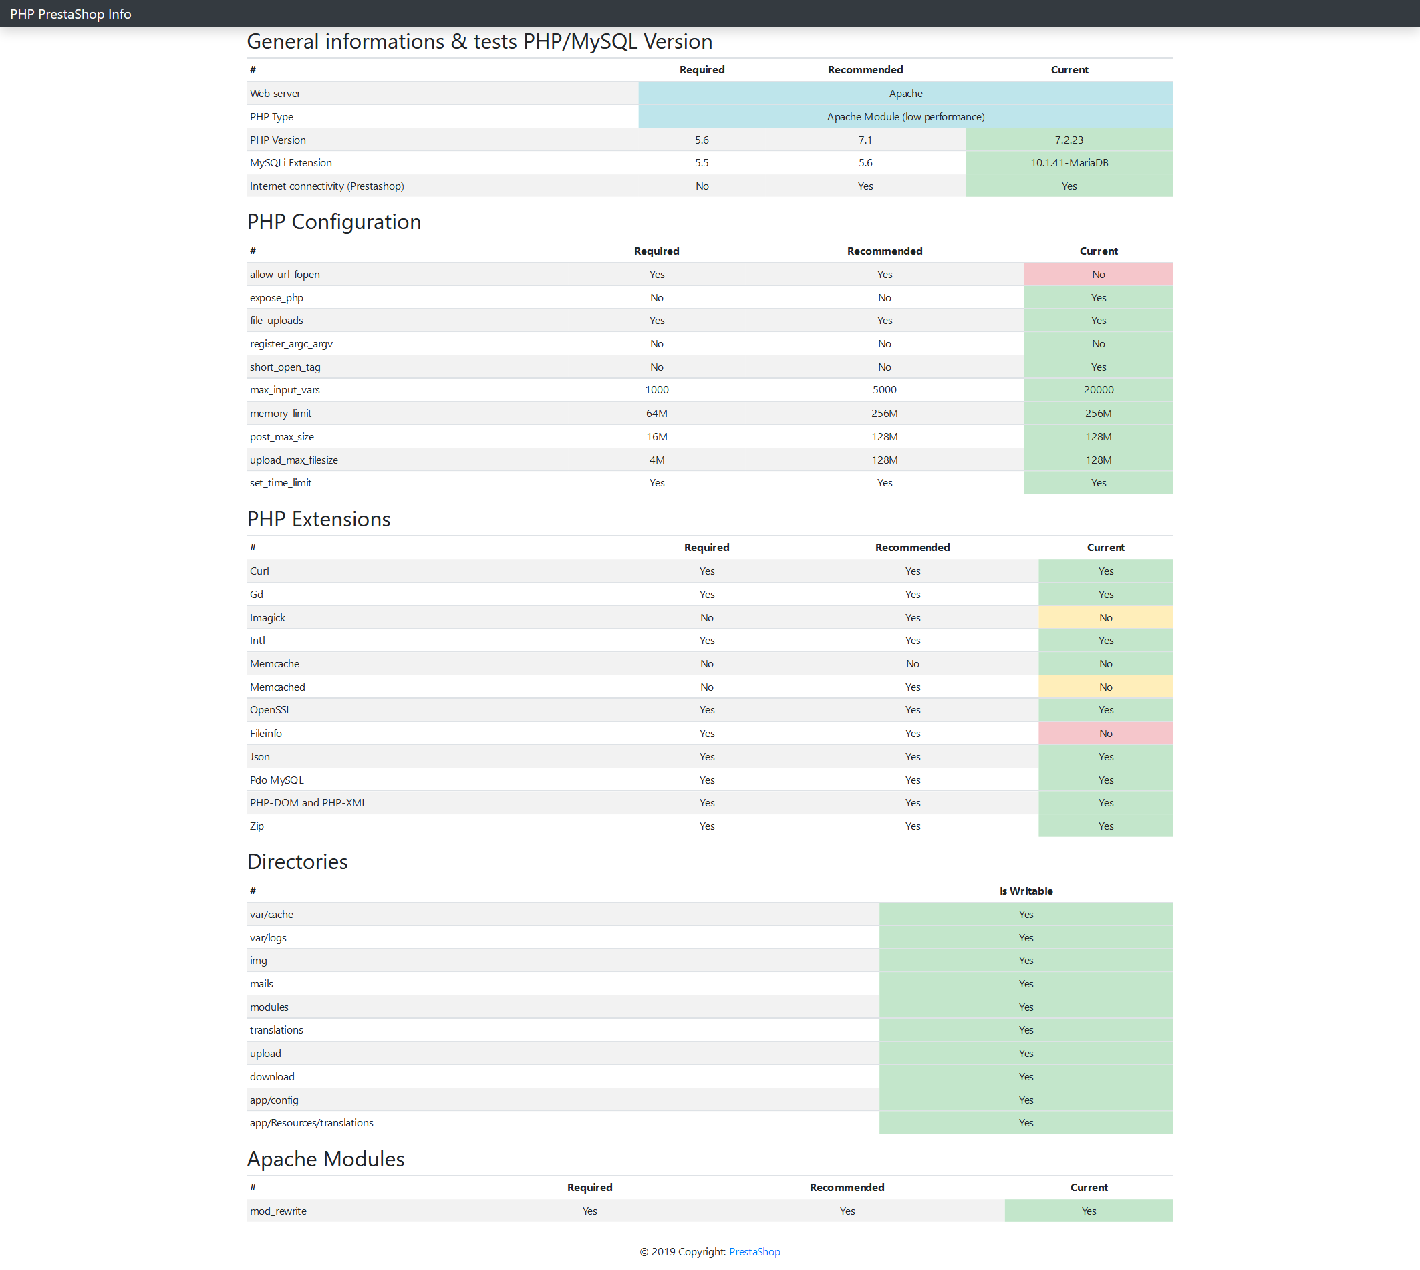Click Apache Module (low performance) cell
Screen dimensions: 1420x1270
tap(905, 116)
